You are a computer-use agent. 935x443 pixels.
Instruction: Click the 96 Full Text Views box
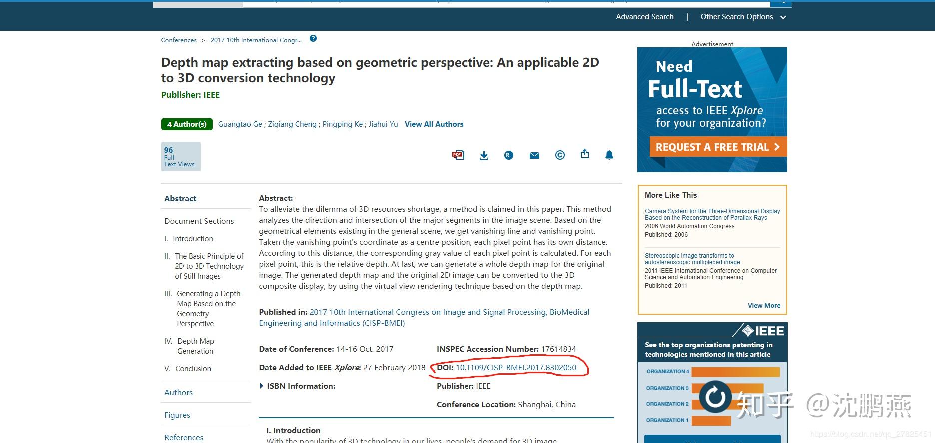181,157
